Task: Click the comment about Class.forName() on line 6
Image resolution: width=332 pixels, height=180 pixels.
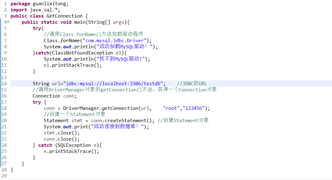Action: 94,34
